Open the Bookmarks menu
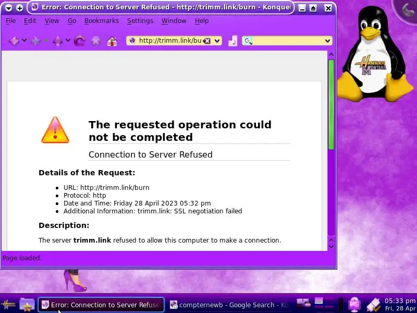 (102, 21)
